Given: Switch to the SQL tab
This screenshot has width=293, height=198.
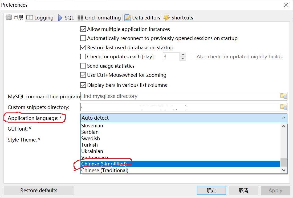Looking at the screenshot, I should point(65,18).
